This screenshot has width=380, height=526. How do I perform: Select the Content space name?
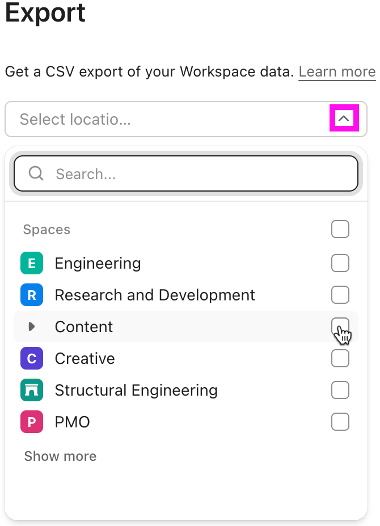(84, 326)
